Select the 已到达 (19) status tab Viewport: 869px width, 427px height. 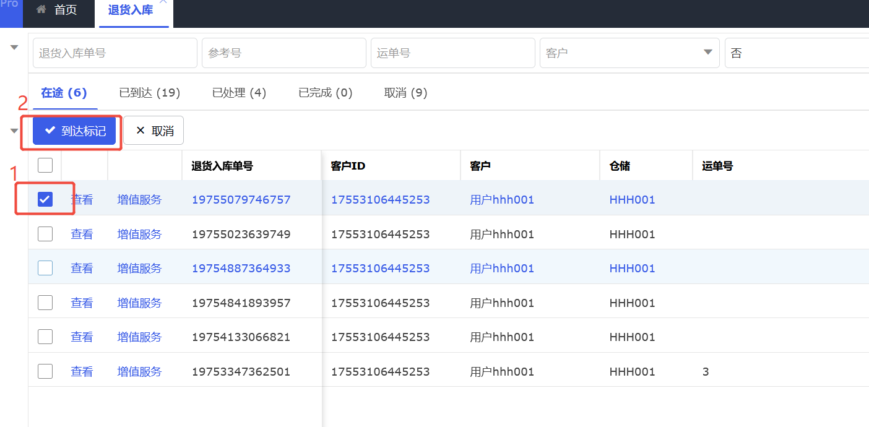pyautogui.click(x=150, y=93)
